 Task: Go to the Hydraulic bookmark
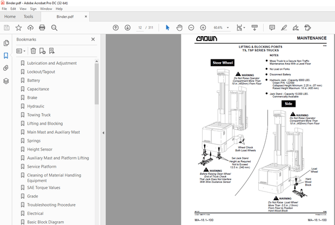click(36, 106)
